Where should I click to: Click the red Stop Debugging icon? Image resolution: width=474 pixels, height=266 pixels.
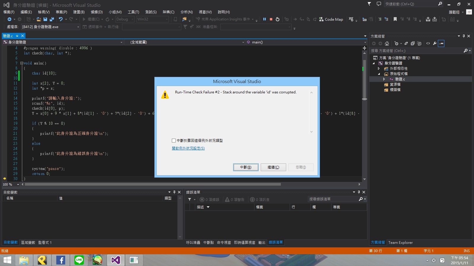point(271,19)
